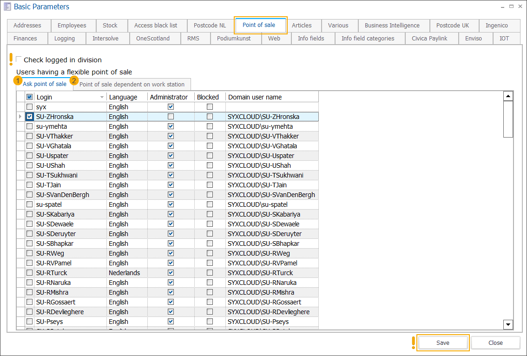Image resolution: width=527 pixels, height=356 pixels.
Task: Switch to the Ingenico tab
Action: click(x=500, y=26)
